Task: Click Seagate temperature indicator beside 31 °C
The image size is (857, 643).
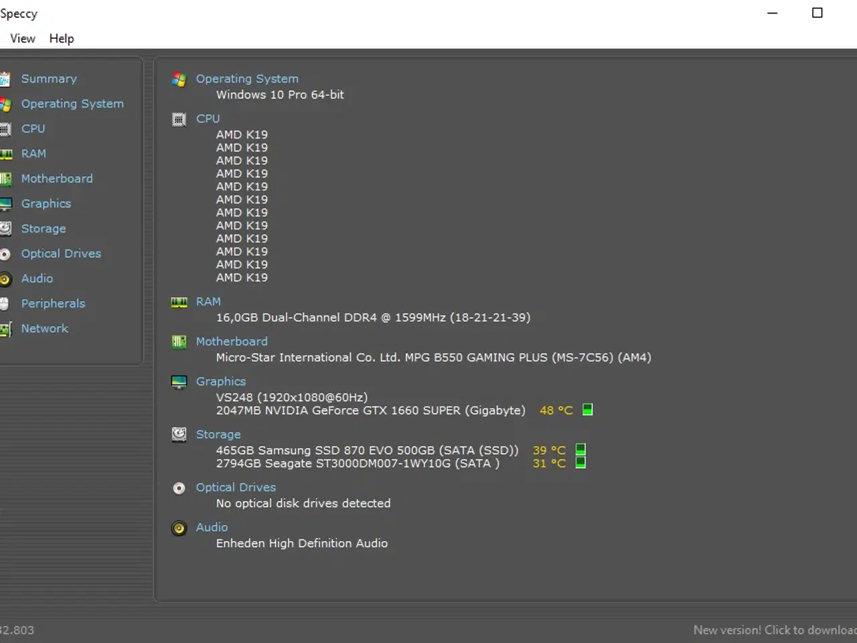Action: click(581, 462)
